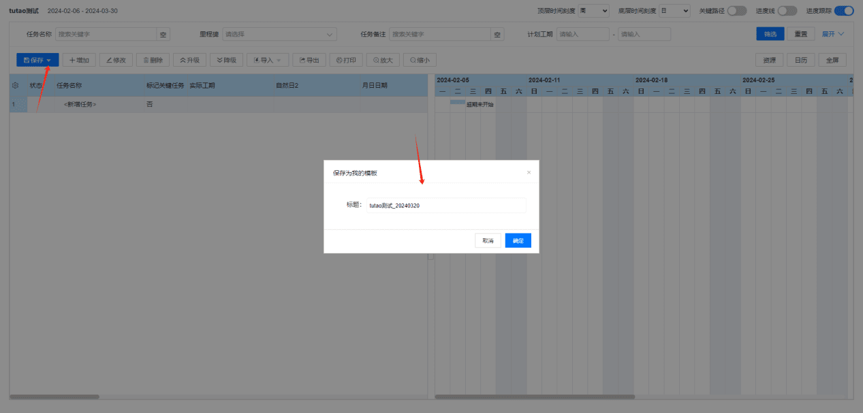The width and height of the screenshot is (863, 413).
Task: Click the 导出 (export) toolbar button
Action: [x=309, y=60]
